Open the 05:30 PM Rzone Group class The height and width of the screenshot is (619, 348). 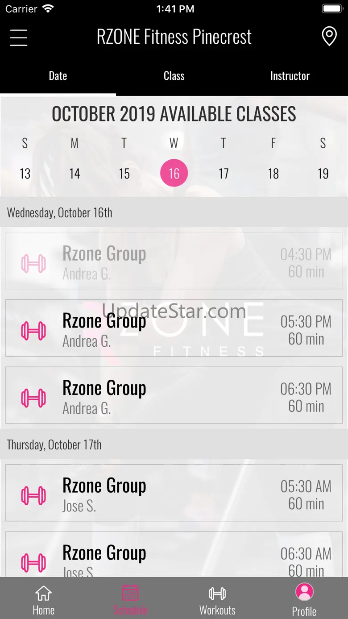[x=174, y=328]
